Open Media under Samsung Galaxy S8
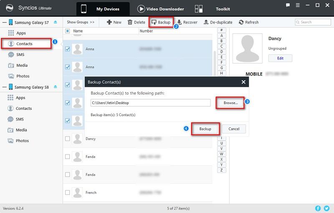The width and height of the screenshot is (334, 213). pyautogui.click(x=22, y=130)
